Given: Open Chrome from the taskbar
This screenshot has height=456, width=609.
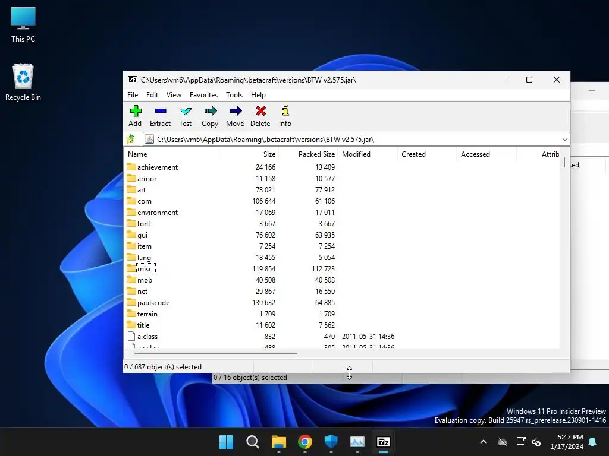Looking at the screenshot, I should 305,442.
